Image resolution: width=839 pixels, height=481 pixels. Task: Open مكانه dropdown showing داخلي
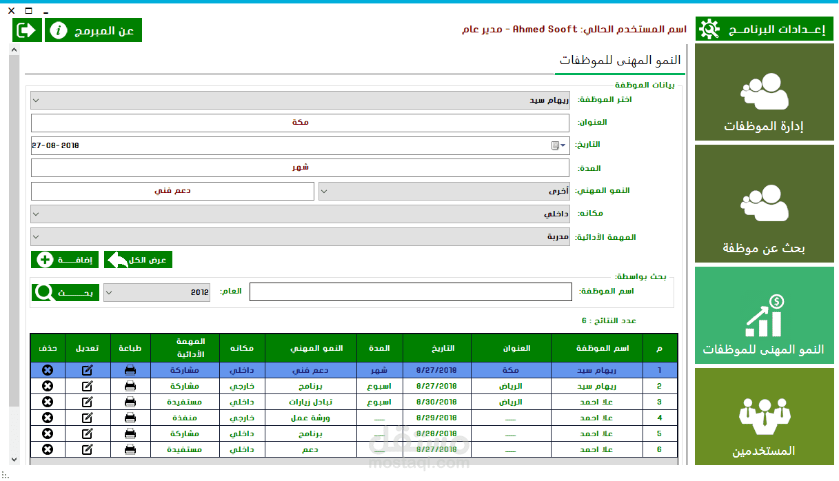(x=300, y=214)
